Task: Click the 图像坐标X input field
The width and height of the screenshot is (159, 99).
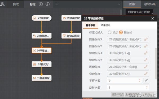Action: click(128, 39)
